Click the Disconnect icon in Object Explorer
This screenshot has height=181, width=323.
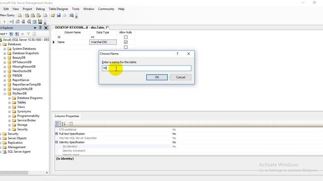coord(17,34)
